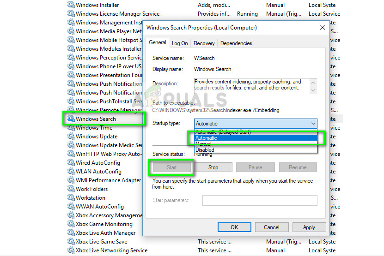The height and width of the screenshot is (256, 384).
Task: Open the Dependencies tab
Action: [x=236, y=43]
